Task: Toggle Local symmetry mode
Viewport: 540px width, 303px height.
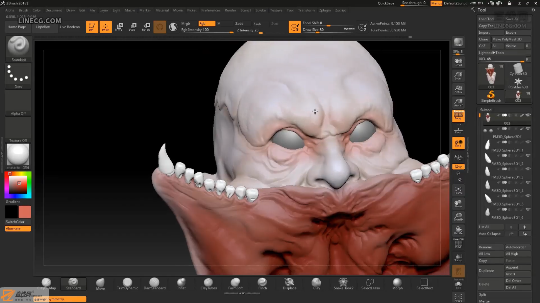Action: pyautogui.click(x=458, y=143)
